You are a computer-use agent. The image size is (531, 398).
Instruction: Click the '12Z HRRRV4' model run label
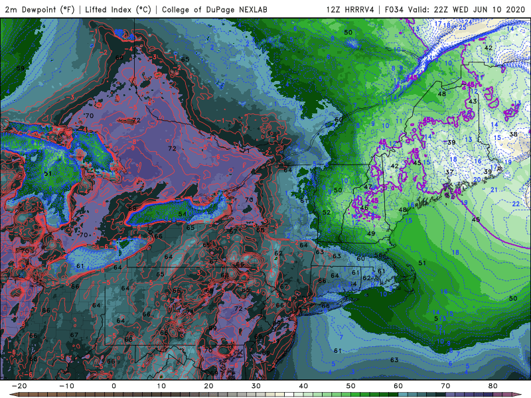(350, 9)
